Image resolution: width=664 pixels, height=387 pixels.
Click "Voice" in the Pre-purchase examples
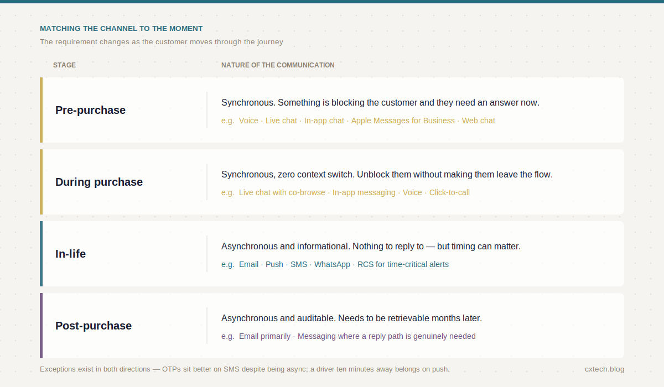tap(248, 121)
